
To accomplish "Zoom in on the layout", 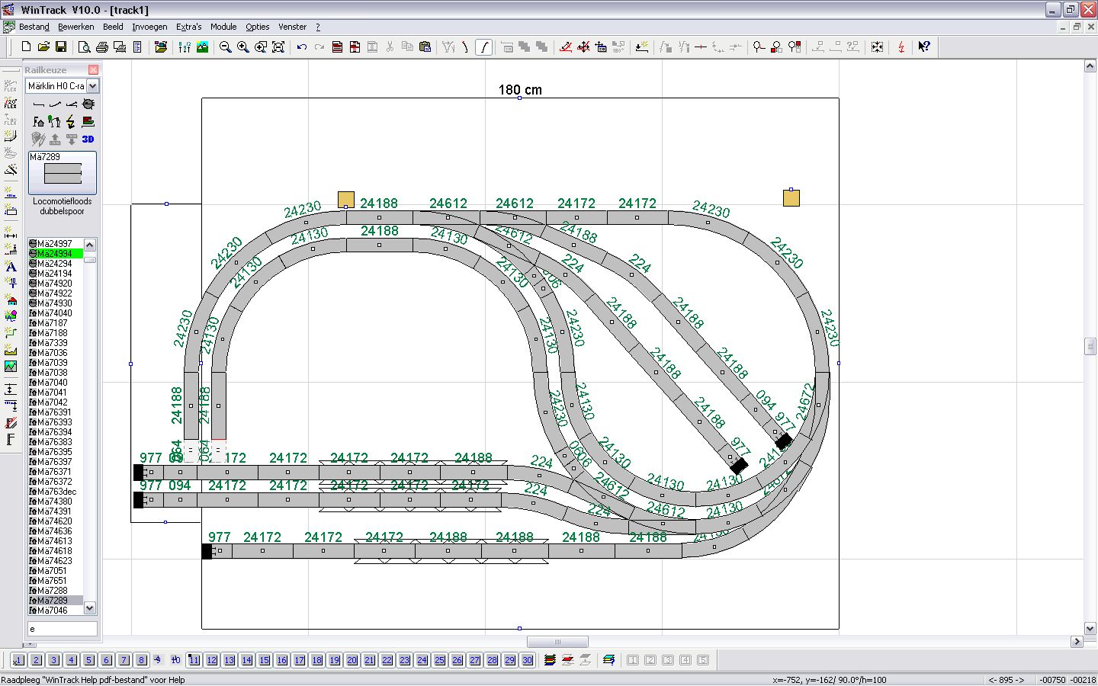I will click(x=242, y=46).
